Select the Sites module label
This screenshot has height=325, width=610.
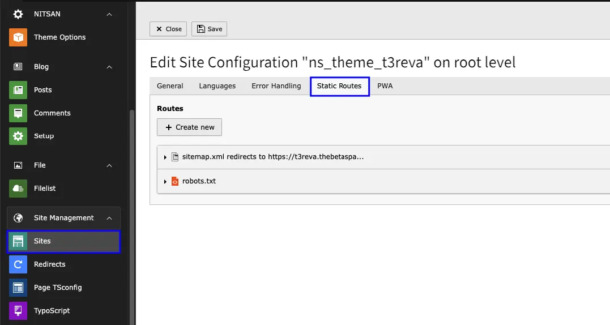[42, 241]
